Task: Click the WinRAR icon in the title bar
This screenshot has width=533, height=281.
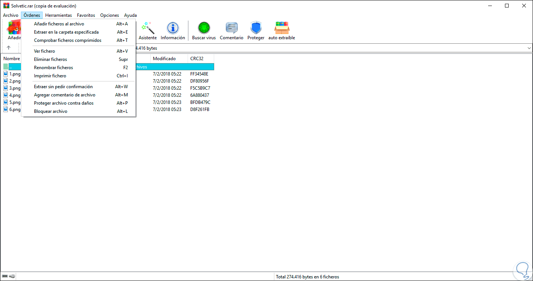Action: (6, 6)
